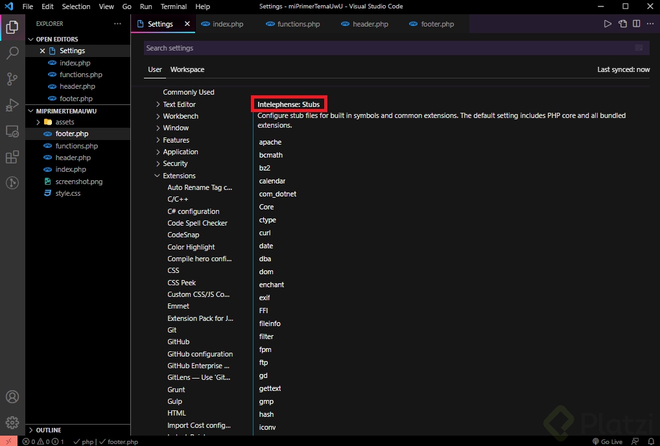Open CSS Peek settings
Screen dimensions: 660x446
coord(182,283)
